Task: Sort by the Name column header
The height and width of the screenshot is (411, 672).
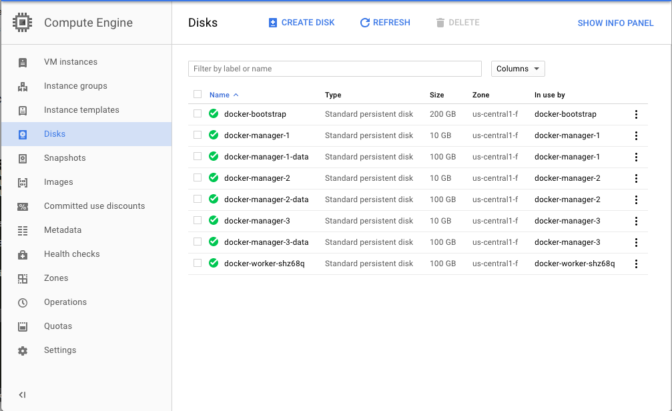Action: point(224,95)
